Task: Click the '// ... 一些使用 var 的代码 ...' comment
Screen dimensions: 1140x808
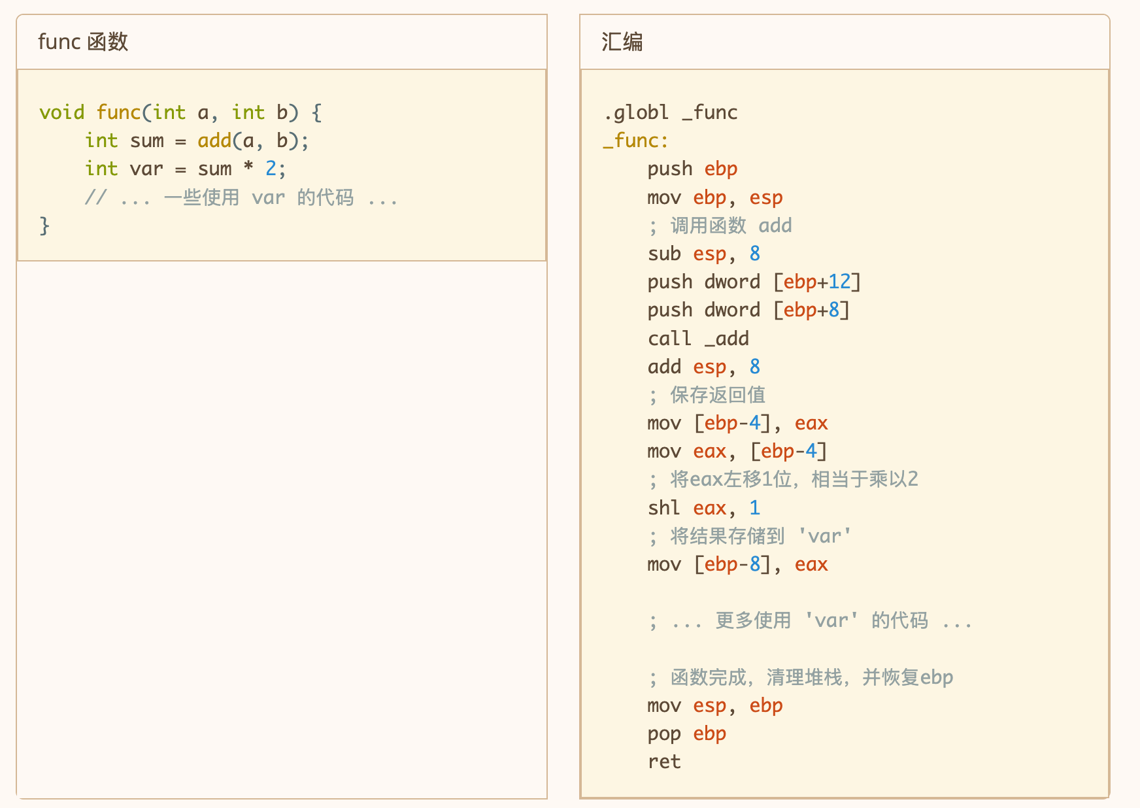Action: tap(241, 197)
